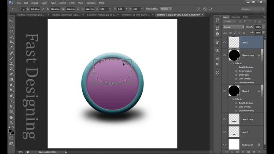Open the Layer menu
The width and height of the screenshot is (274, 154).
pyautogui.click(x=45, y=3)
